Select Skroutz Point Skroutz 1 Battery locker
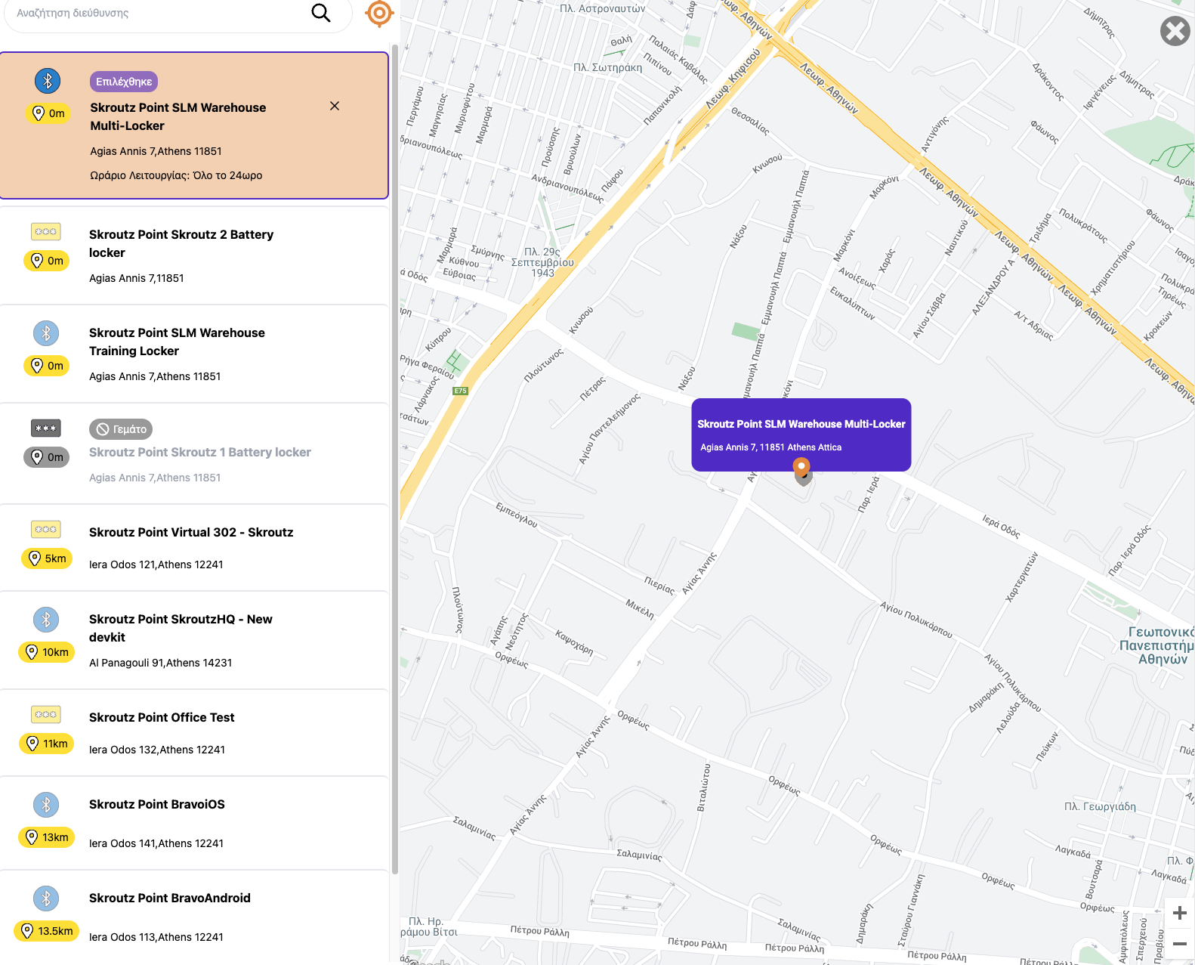 194,453
